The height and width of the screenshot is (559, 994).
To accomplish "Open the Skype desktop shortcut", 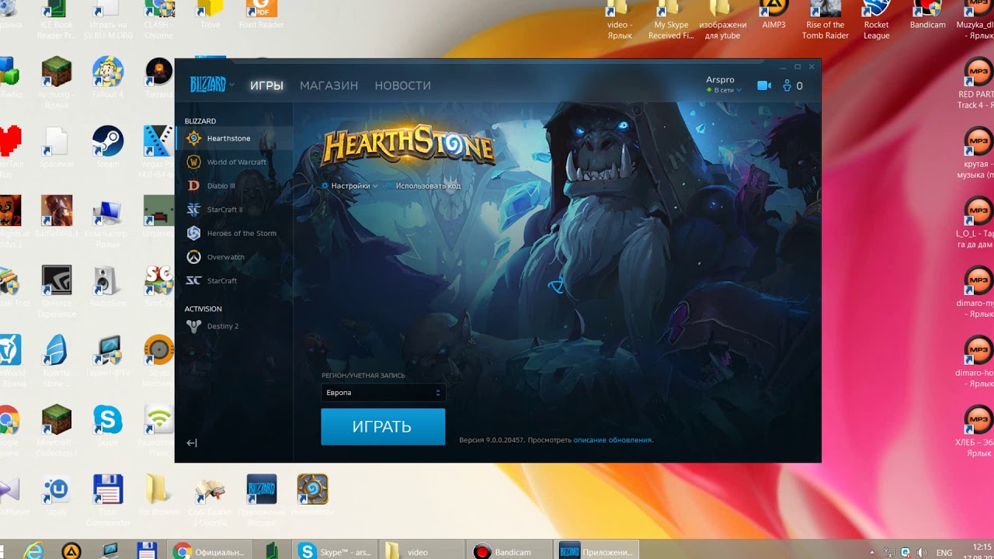I will coord(108,425).
